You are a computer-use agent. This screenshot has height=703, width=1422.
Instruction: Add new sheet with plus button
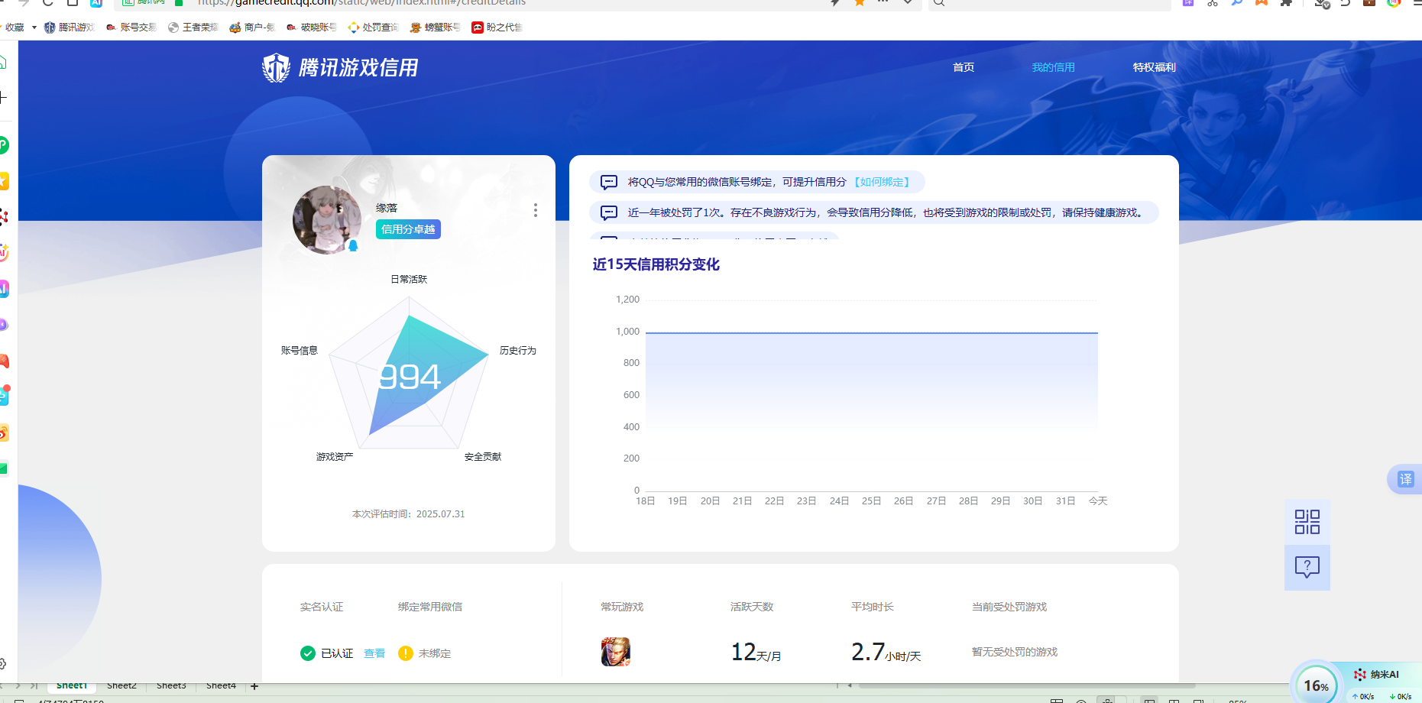pos(254,686)
